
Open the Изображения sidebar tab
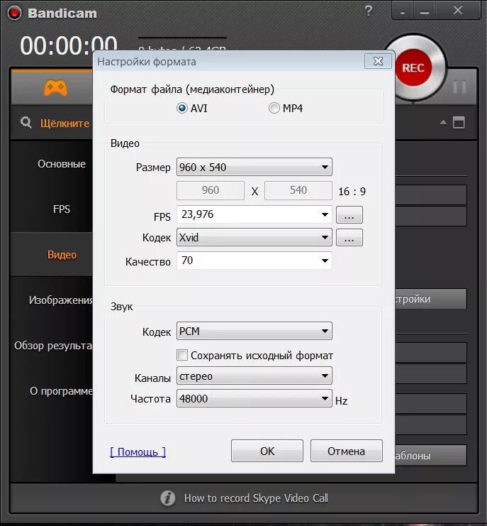(x=61, y=300)
